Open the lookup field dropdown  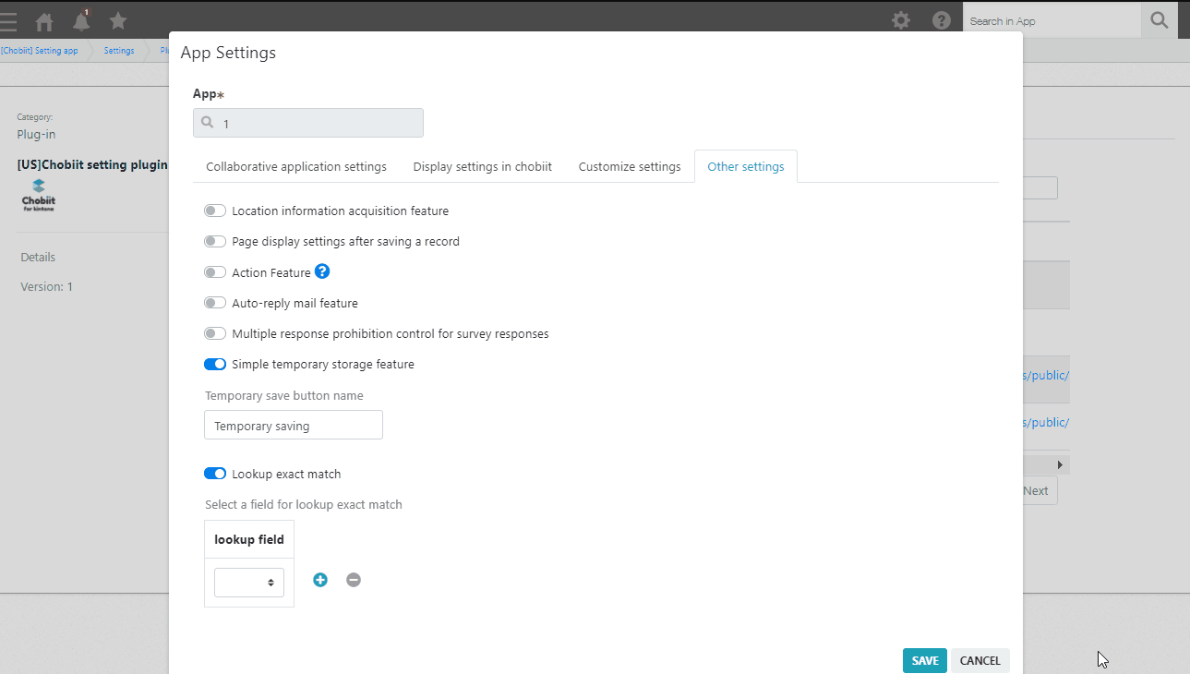point(249,583)
